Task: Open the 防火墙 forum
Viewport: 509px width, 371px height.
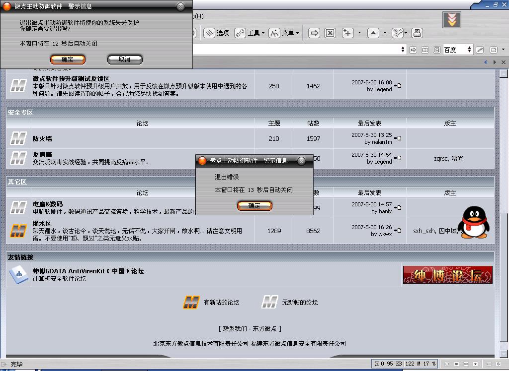Action: (42, 139)
